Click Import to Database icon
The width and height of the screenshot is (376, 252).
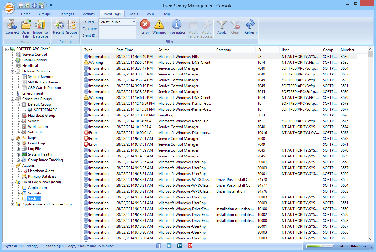(x=40, y=29)
